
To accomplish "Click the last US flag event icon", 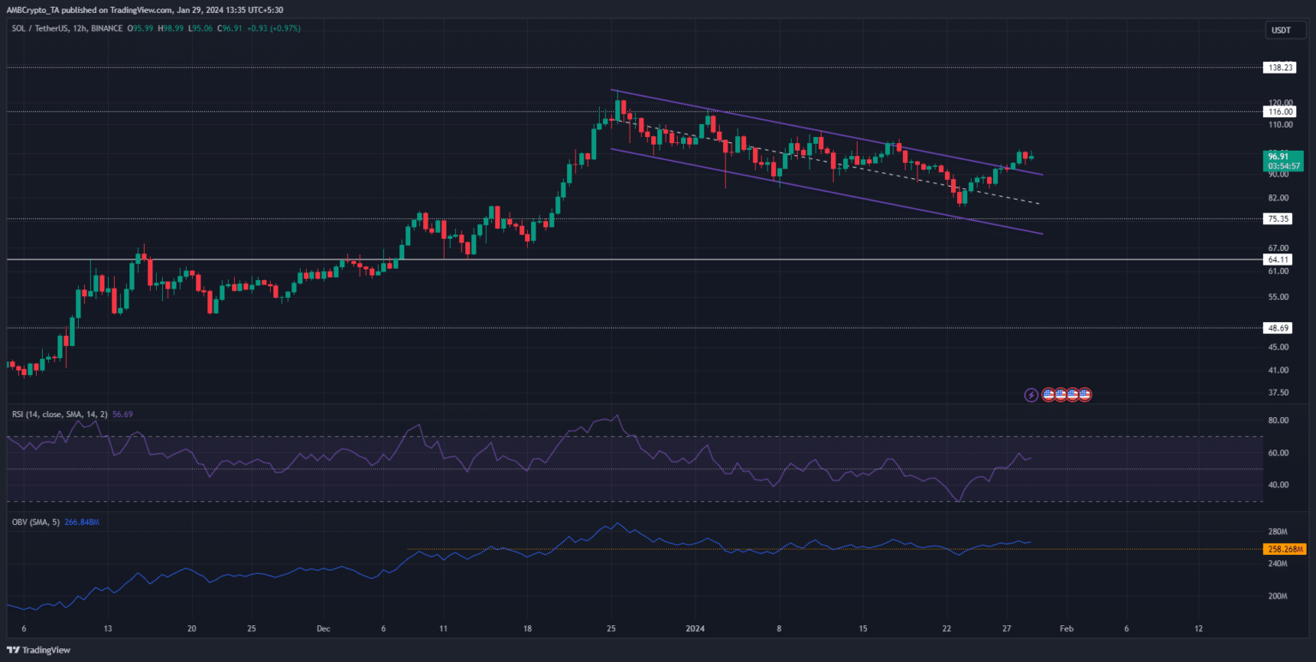I will (1085, 395).
